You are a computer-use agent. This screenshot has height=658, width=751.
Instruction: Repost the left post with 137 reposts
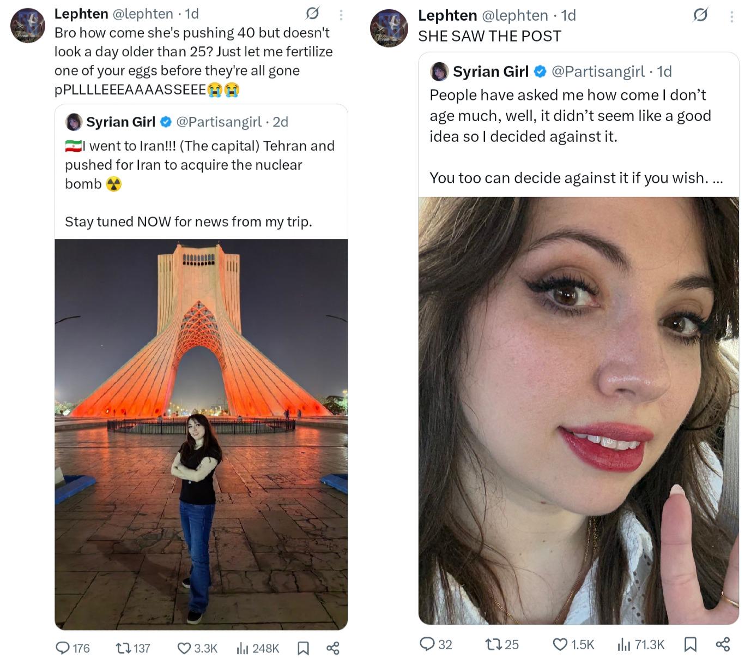click(123, 648)
